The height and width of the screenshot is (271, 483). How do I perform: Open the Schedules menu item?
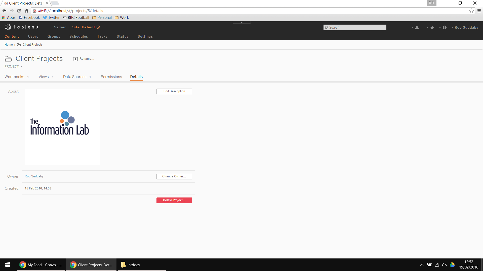click(x=78, y=37)
